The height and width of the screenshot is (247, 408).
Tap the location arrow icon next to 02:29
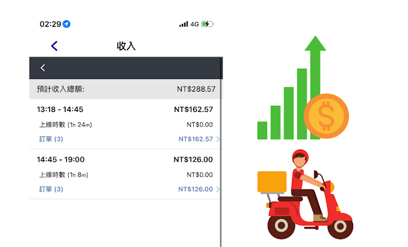pos(66,24)
